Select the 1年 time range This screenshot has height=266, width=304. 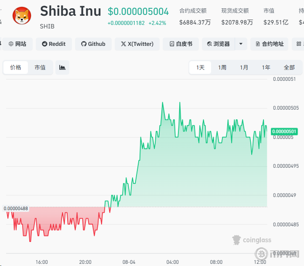(266, 67)
